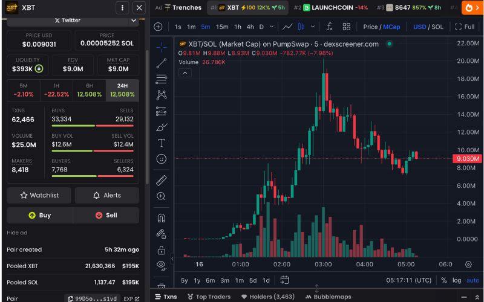Expand the Twitter links dropdown

pyautogui.click(x=134, y=21)
